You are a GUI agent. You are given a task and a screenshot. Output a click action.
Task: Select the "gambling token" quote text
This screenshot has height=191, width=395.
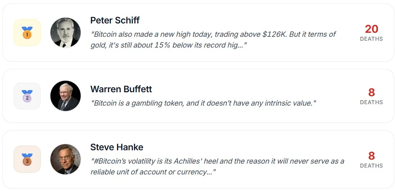click(203, 103)
